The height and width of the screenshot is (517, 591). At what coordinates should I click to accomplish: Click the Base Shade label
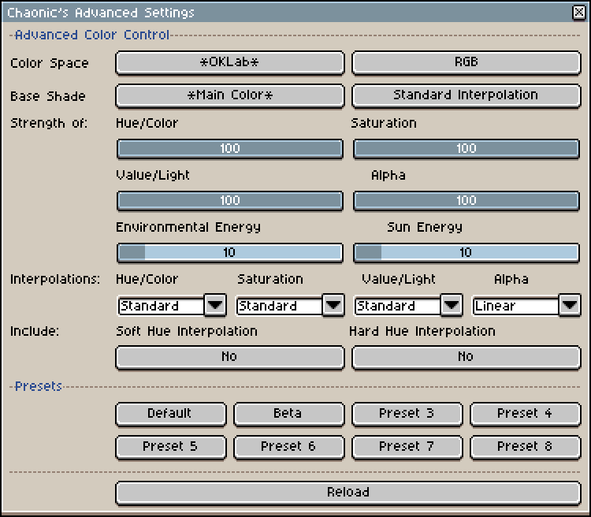coord(48,96)
